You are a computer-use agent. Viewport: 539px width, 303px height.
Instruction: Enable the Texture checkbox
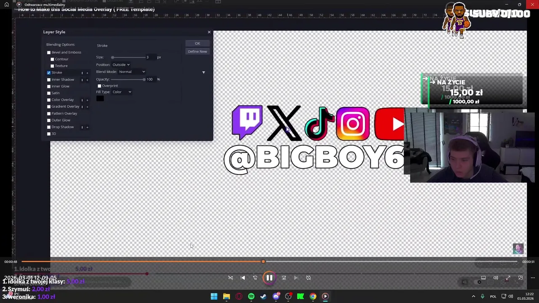(x=52, y=66)
